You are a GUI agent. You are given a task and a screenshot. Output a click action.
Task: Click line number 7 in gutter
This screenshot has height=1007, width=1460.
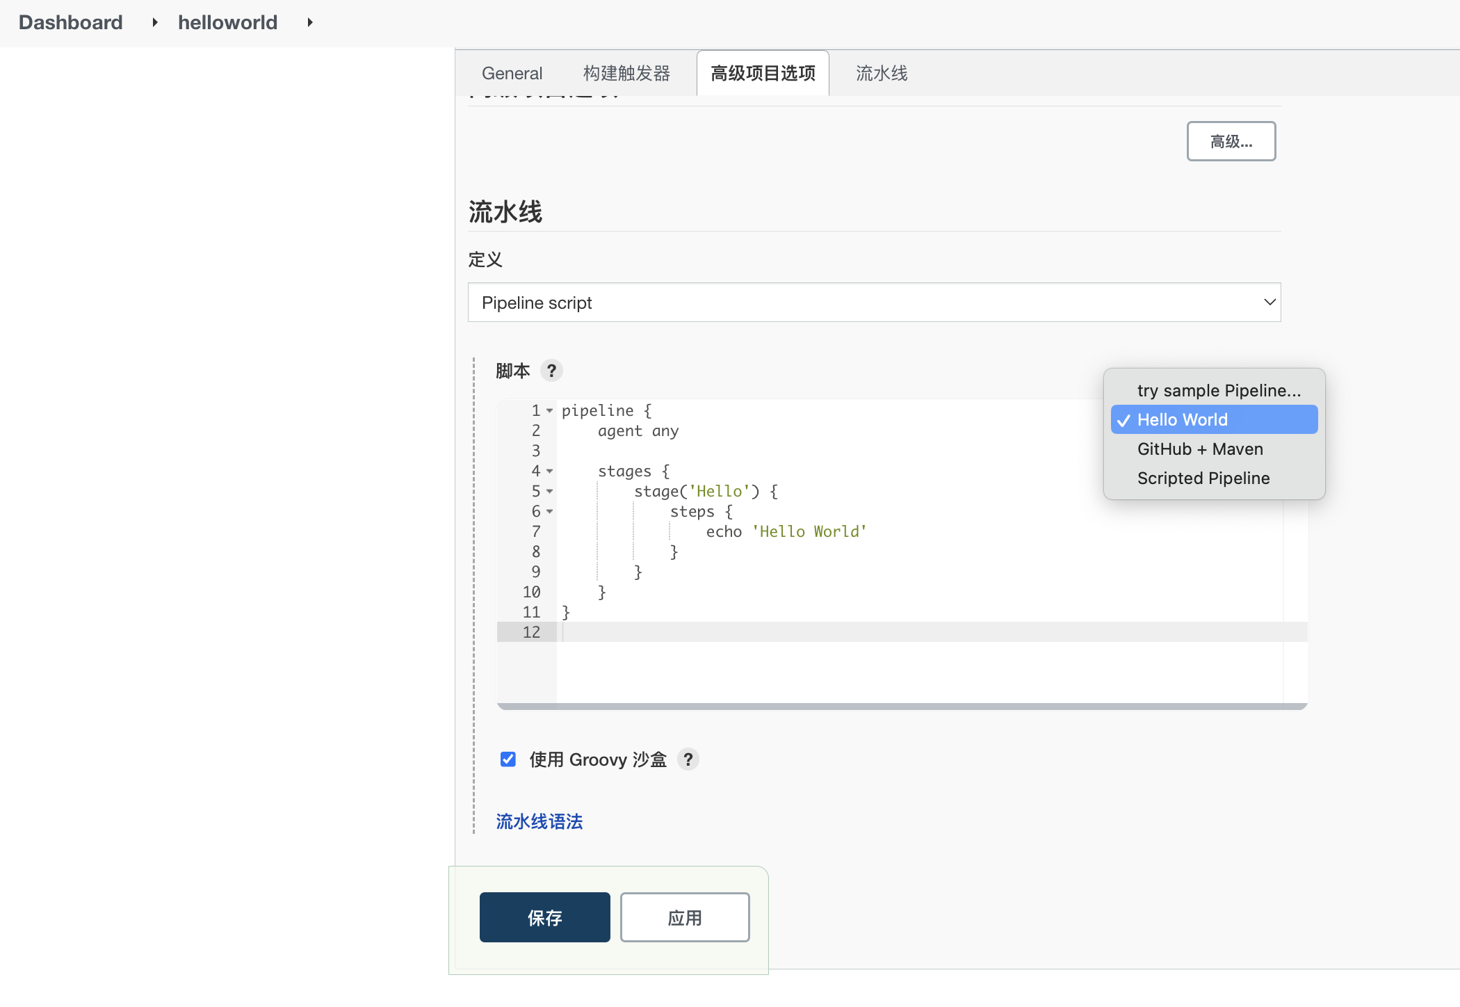[x=536, y=532]
